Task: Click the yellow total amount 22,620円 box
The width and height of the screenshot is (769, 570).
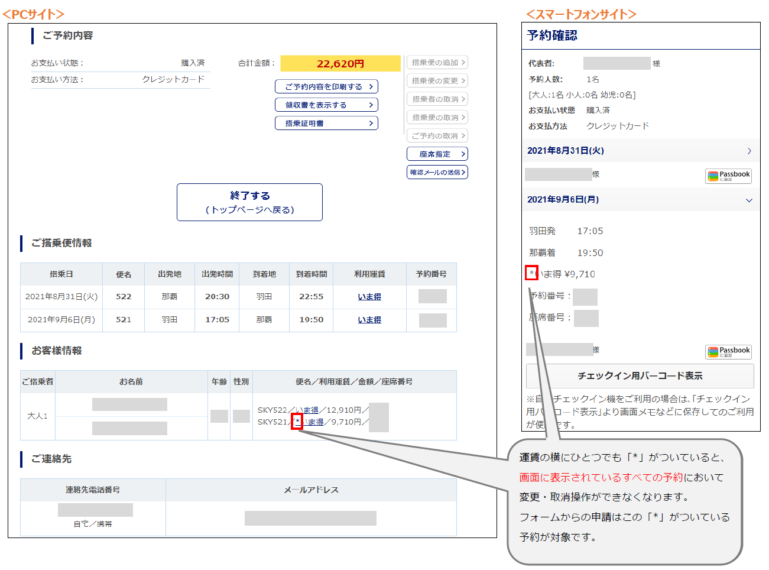Action: [340, 63]
